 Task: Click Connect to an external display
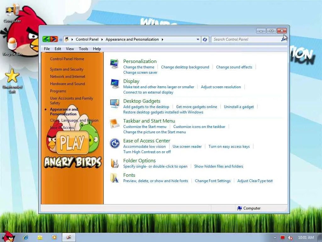pyautogui.click(x=148, y=92)
